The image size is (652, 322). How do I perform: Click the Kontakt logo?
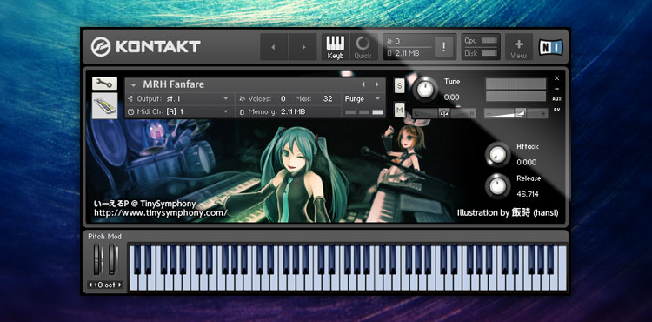click(x=145, y=47)
